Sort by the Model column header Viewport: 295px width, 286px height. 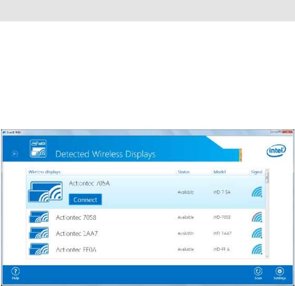click(x=220, y=172)
